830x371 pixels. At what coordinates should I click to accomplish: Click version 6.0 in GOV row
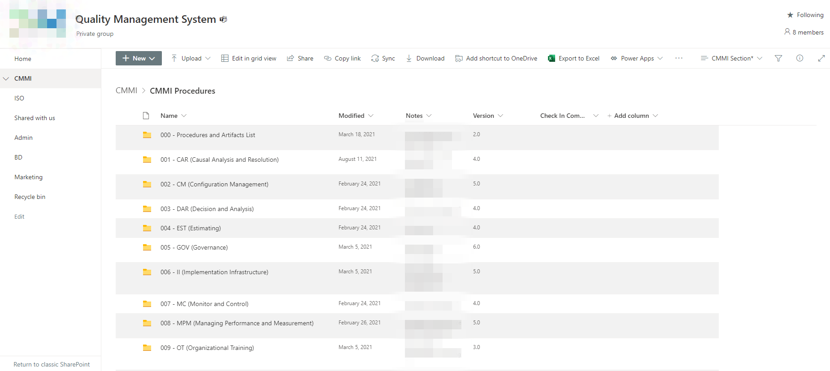coord(476,247)
